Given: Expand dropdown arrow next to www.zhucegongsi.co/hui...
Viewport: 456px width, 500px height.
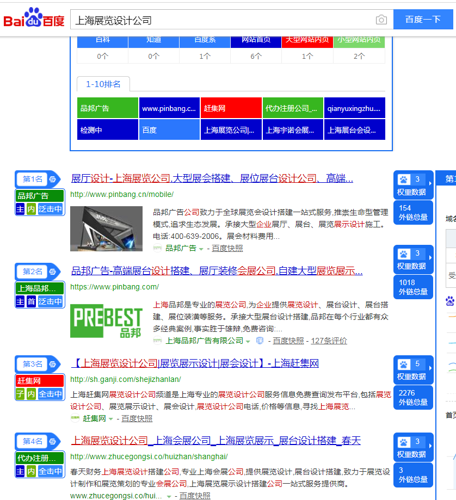Looking at the screenshot, I should 169,497.
